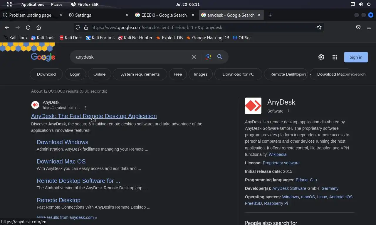Open the Kali Tools bookmark

coord(43,37)
